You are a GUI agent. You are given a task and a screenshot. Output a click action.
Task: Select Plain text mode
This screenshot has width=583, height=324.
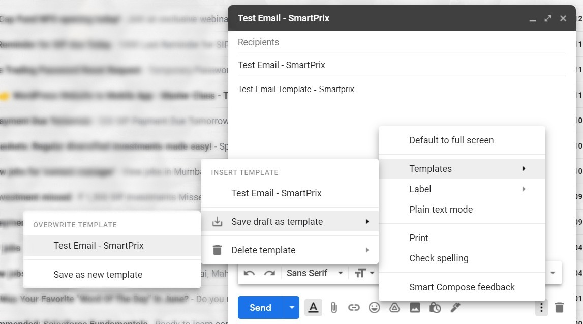coord(462,210)
